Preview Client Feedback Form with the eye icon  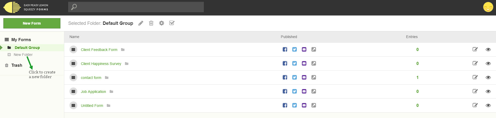(x=488, y=49)
